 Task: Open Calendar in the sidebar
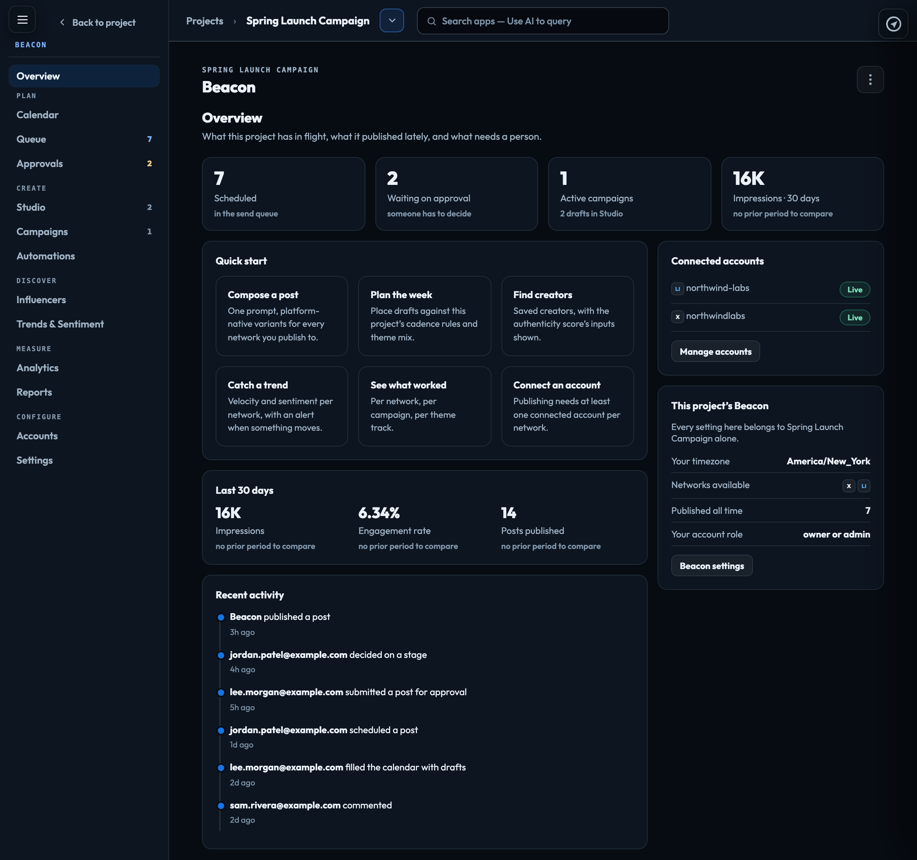84,115
